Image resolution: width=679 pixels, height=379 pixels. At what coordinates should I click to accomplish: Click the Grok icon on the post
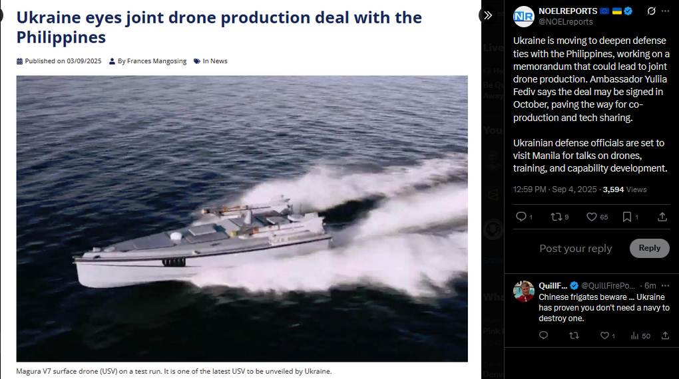(651, 11)
